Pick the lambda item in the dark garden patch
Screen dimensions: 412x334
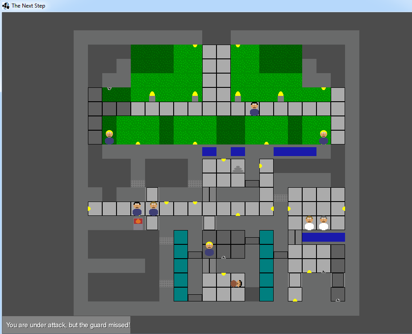click(x=109, y=89)
